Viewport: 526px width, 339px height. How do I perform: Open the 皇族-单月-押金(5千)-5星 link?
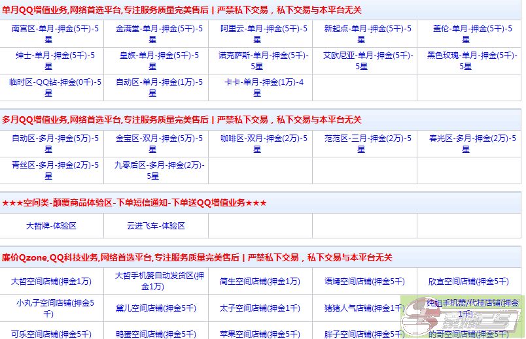[159, 61]
